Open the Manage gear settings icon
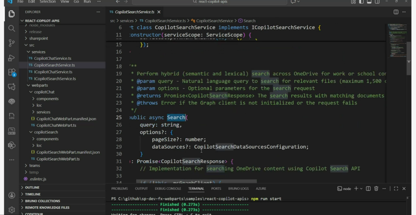Image resolution: width=416 pixels, height=215 pixels. 11,209
